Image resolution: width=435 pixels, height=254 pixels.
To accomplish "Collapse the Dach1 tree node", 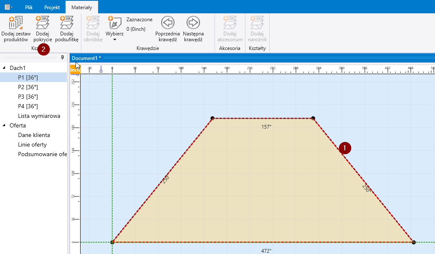I will pyautogui.click(x=5, y=68).
